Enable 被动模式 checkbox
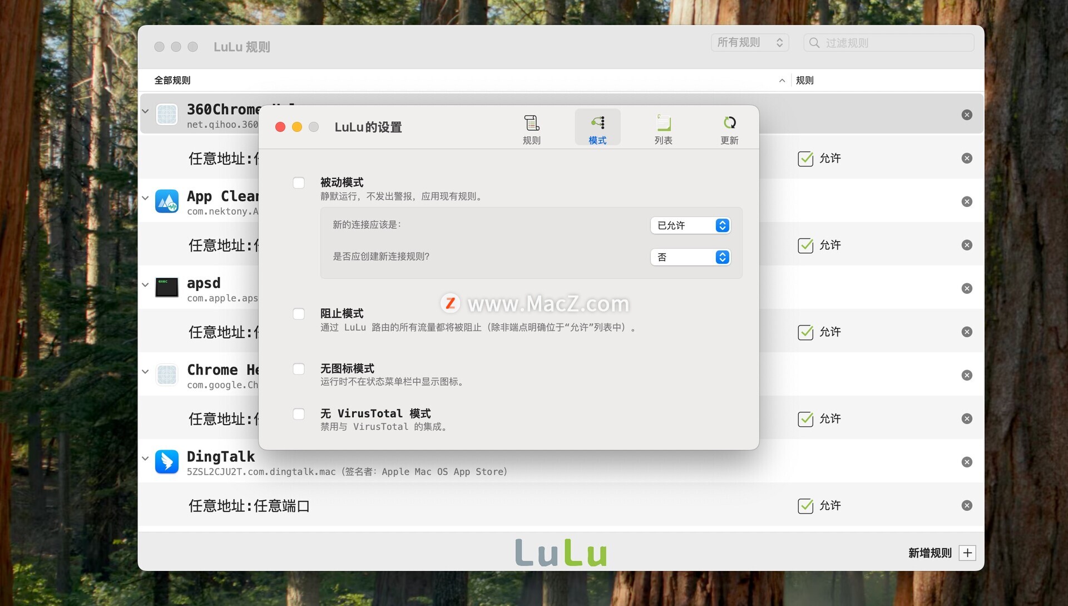 pyautogui.click(x=299, y=183)
